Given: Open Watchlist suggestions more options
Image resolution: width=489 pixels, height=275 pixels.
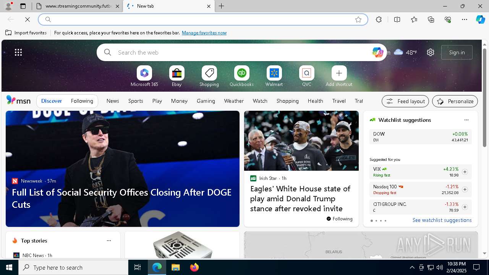Looking at the screenshot, I should click(x=466, y=120).
